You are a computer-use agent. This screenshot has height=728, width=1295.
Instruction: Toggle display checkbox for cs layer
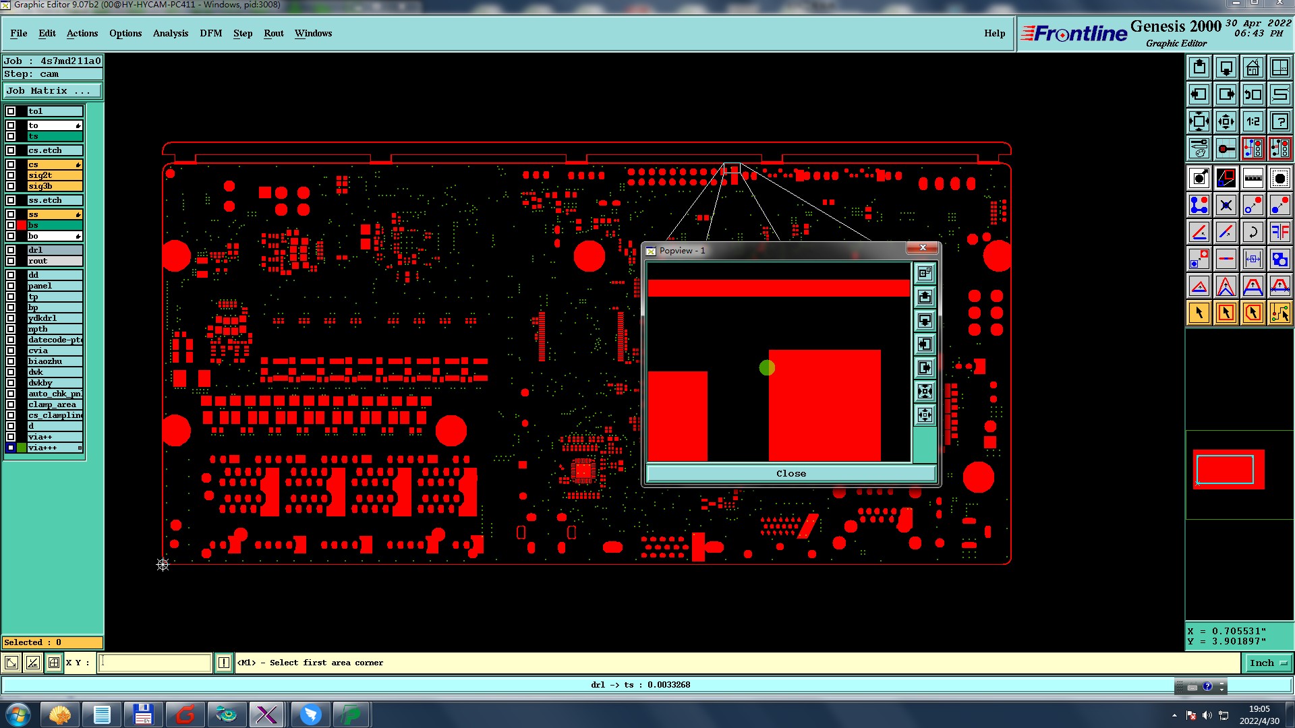point(11,164)
